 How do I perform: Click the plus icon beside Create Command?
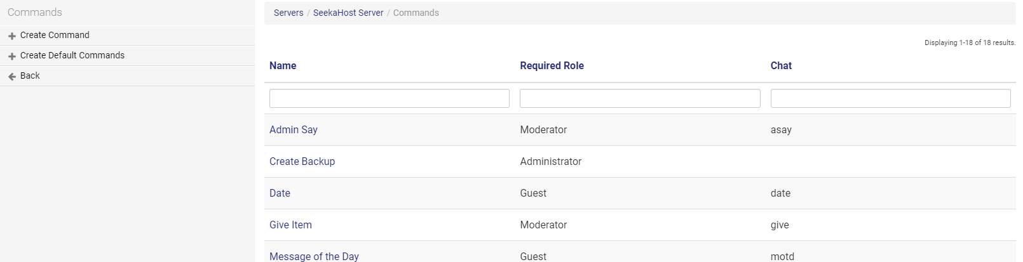point(12,36)
